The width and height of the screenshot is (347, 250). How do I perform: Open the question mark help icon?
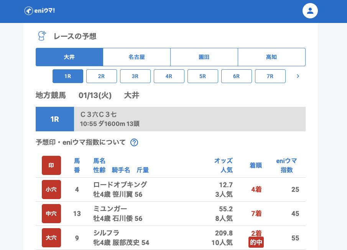134,142
